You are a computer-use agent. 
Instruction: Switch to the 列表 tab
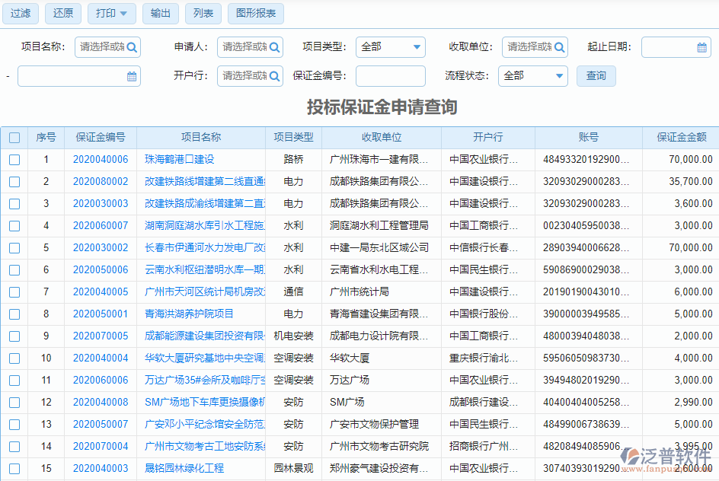pyautogui.click(x=203, y=14)
